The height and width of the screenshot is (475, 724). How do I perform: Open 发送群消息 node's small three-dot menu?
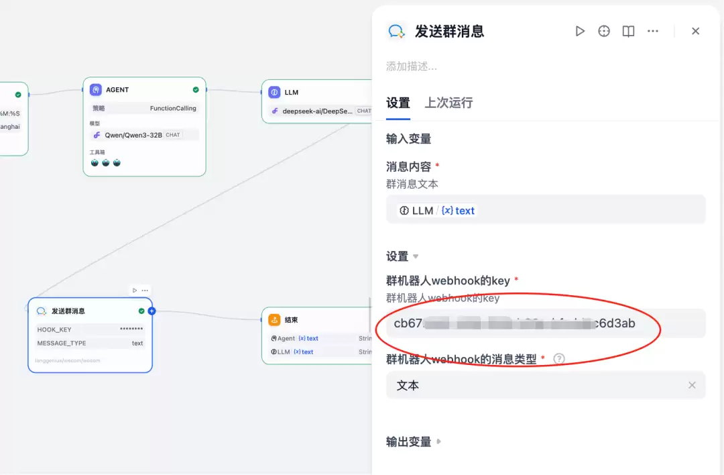145,291
